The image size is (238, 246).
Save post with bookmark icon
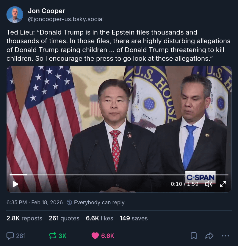[x=194, y=236]
